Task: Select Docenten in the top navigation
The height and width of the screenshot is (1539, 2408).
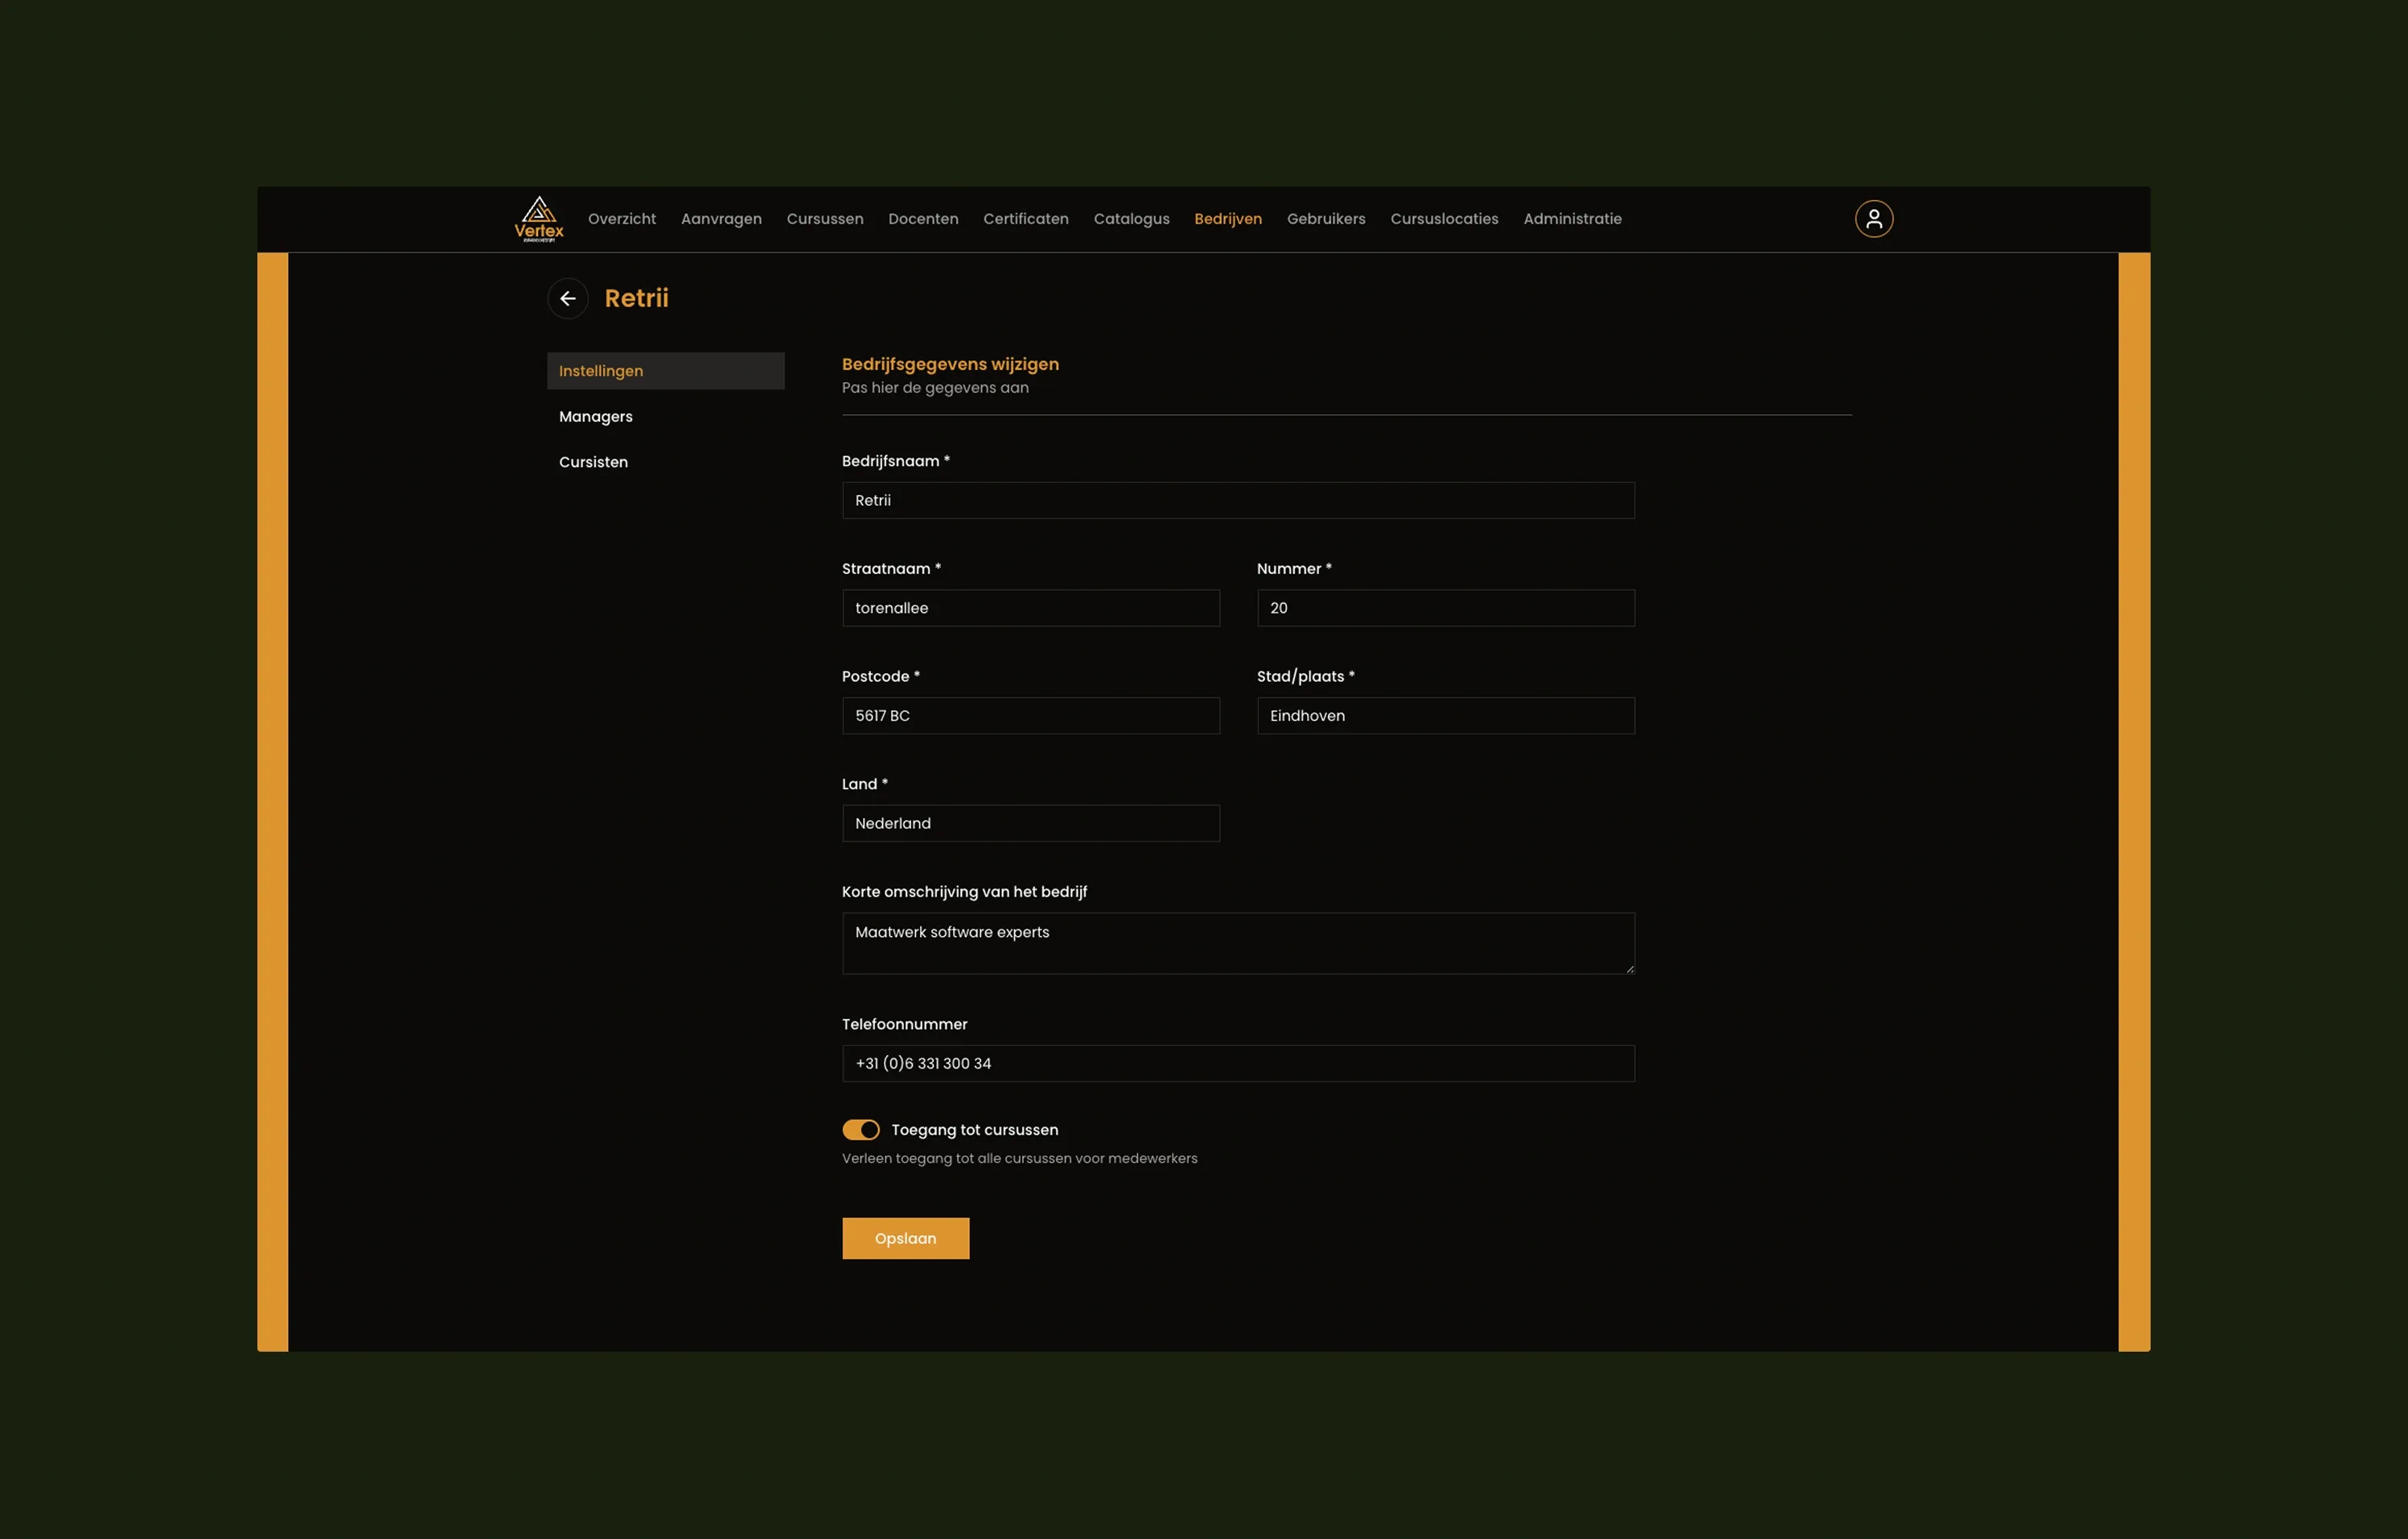Action: pos(922,219)
